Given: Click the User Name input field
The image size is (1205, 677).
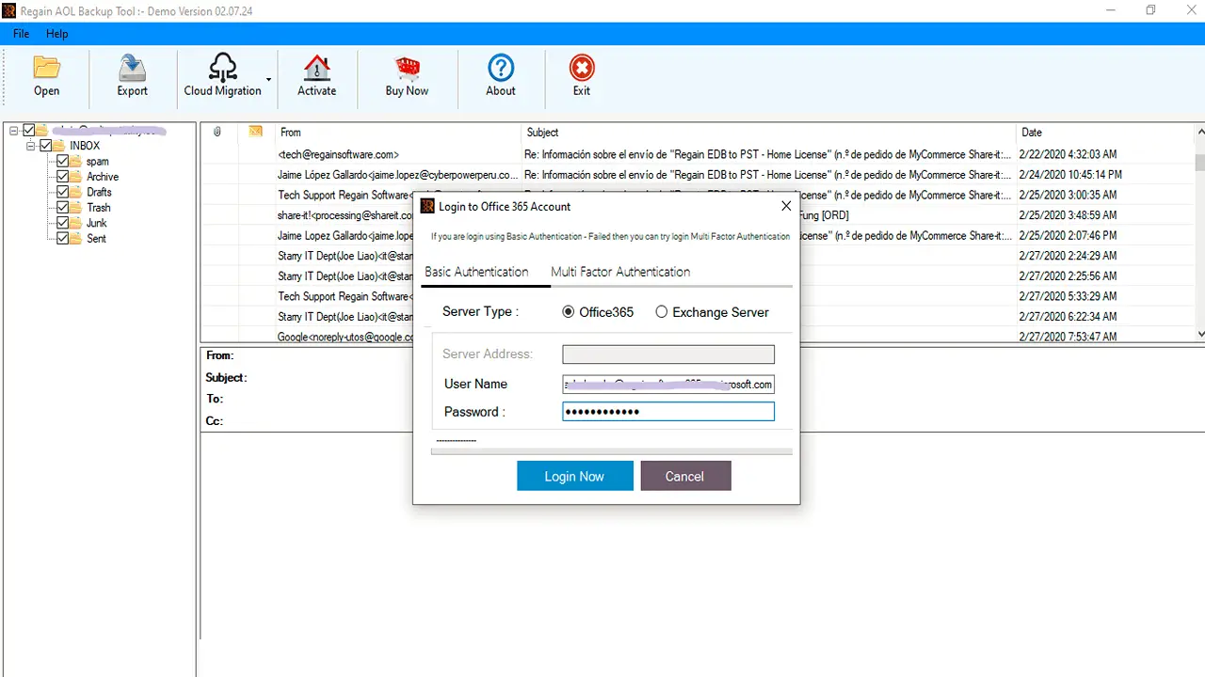Looking at the screenshot, I should [668, 384].
